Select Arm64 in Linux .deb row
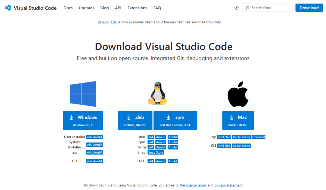Image resolution: width=326 pixels, height=190 pixels. tap(173, 137)
